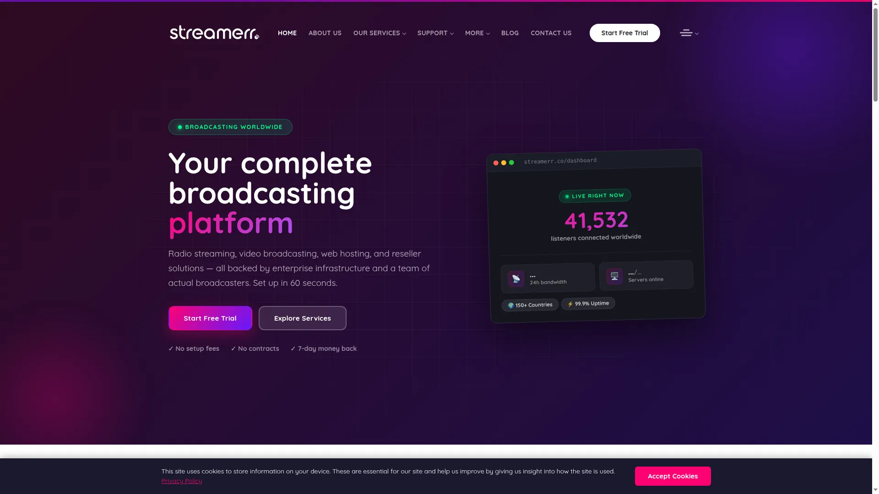Image resolution: width=879 pixels, height=494 pixels.
Task: Click the 150+ Countries pill
Action: 530,305
